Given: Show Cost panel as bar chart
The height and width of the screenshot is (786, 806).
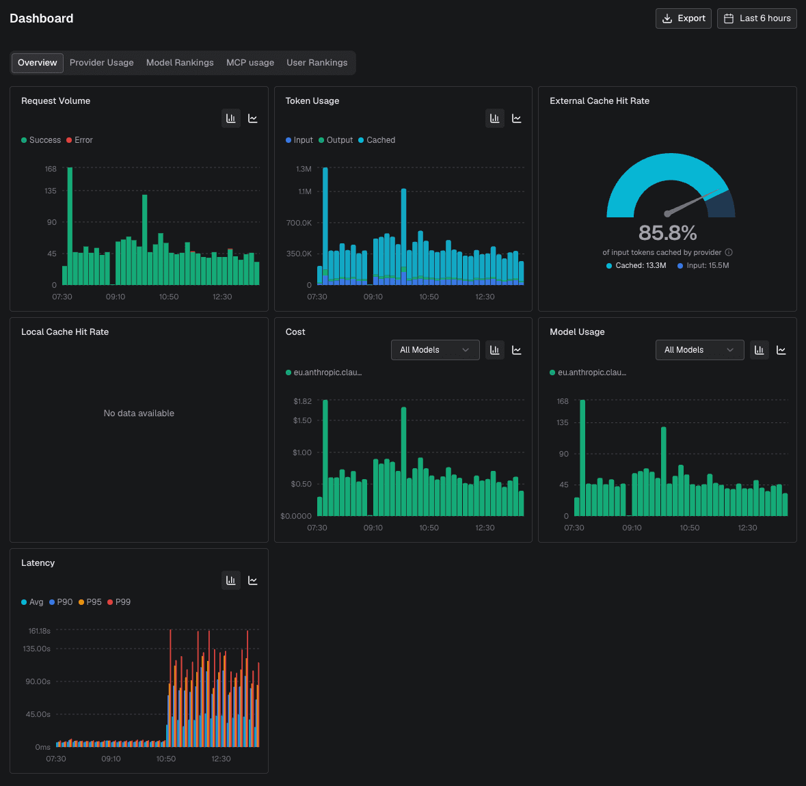Looking at the screenshot, I should coord(494,350).
